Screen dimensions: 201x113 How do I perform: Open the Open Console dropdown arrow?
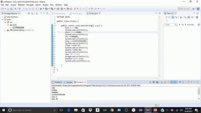(192, 82)
